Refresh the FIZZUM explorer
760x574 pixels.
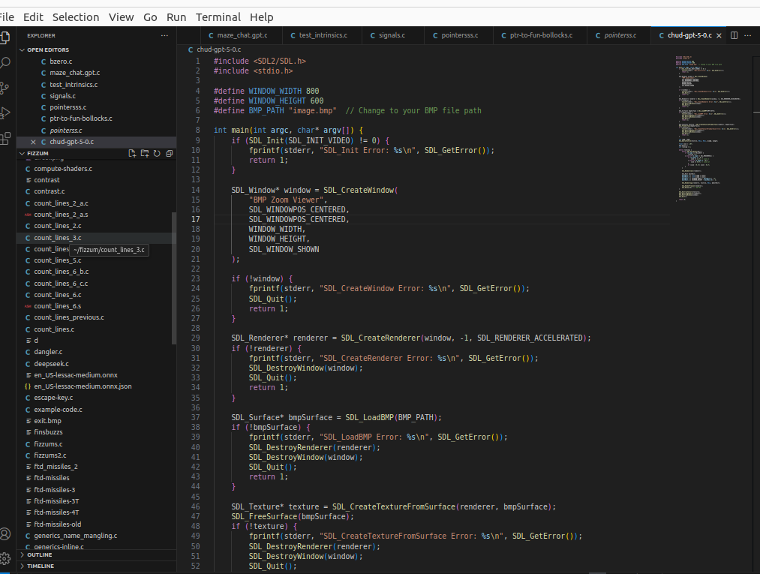click(157, 153)
